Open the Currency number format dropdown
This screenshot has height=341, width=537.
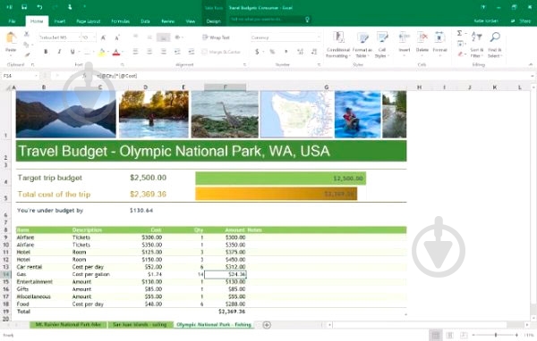click(x=319, y=37)
